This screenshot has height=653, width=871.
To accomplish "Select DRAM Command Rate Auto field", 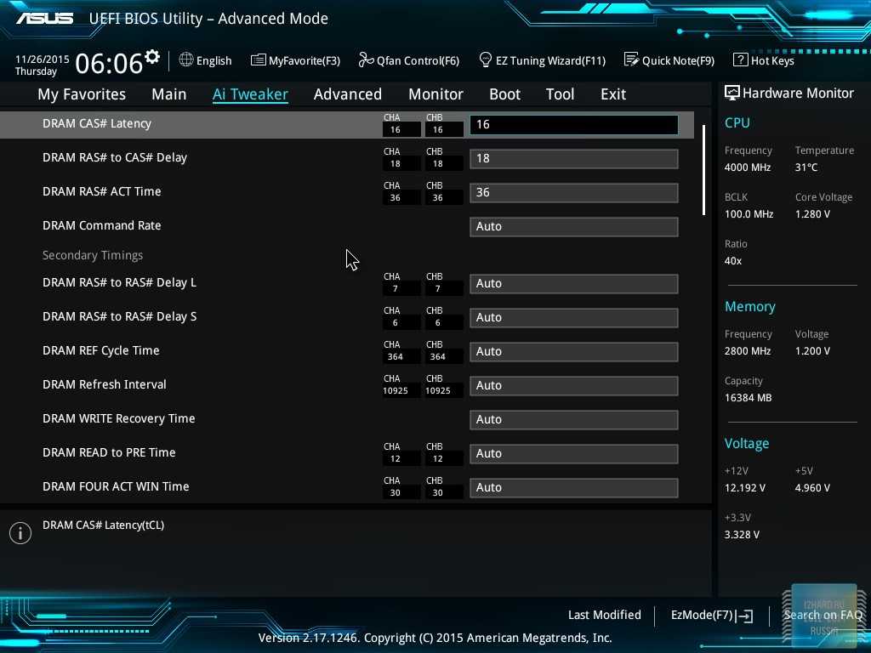I will point(573,227).
